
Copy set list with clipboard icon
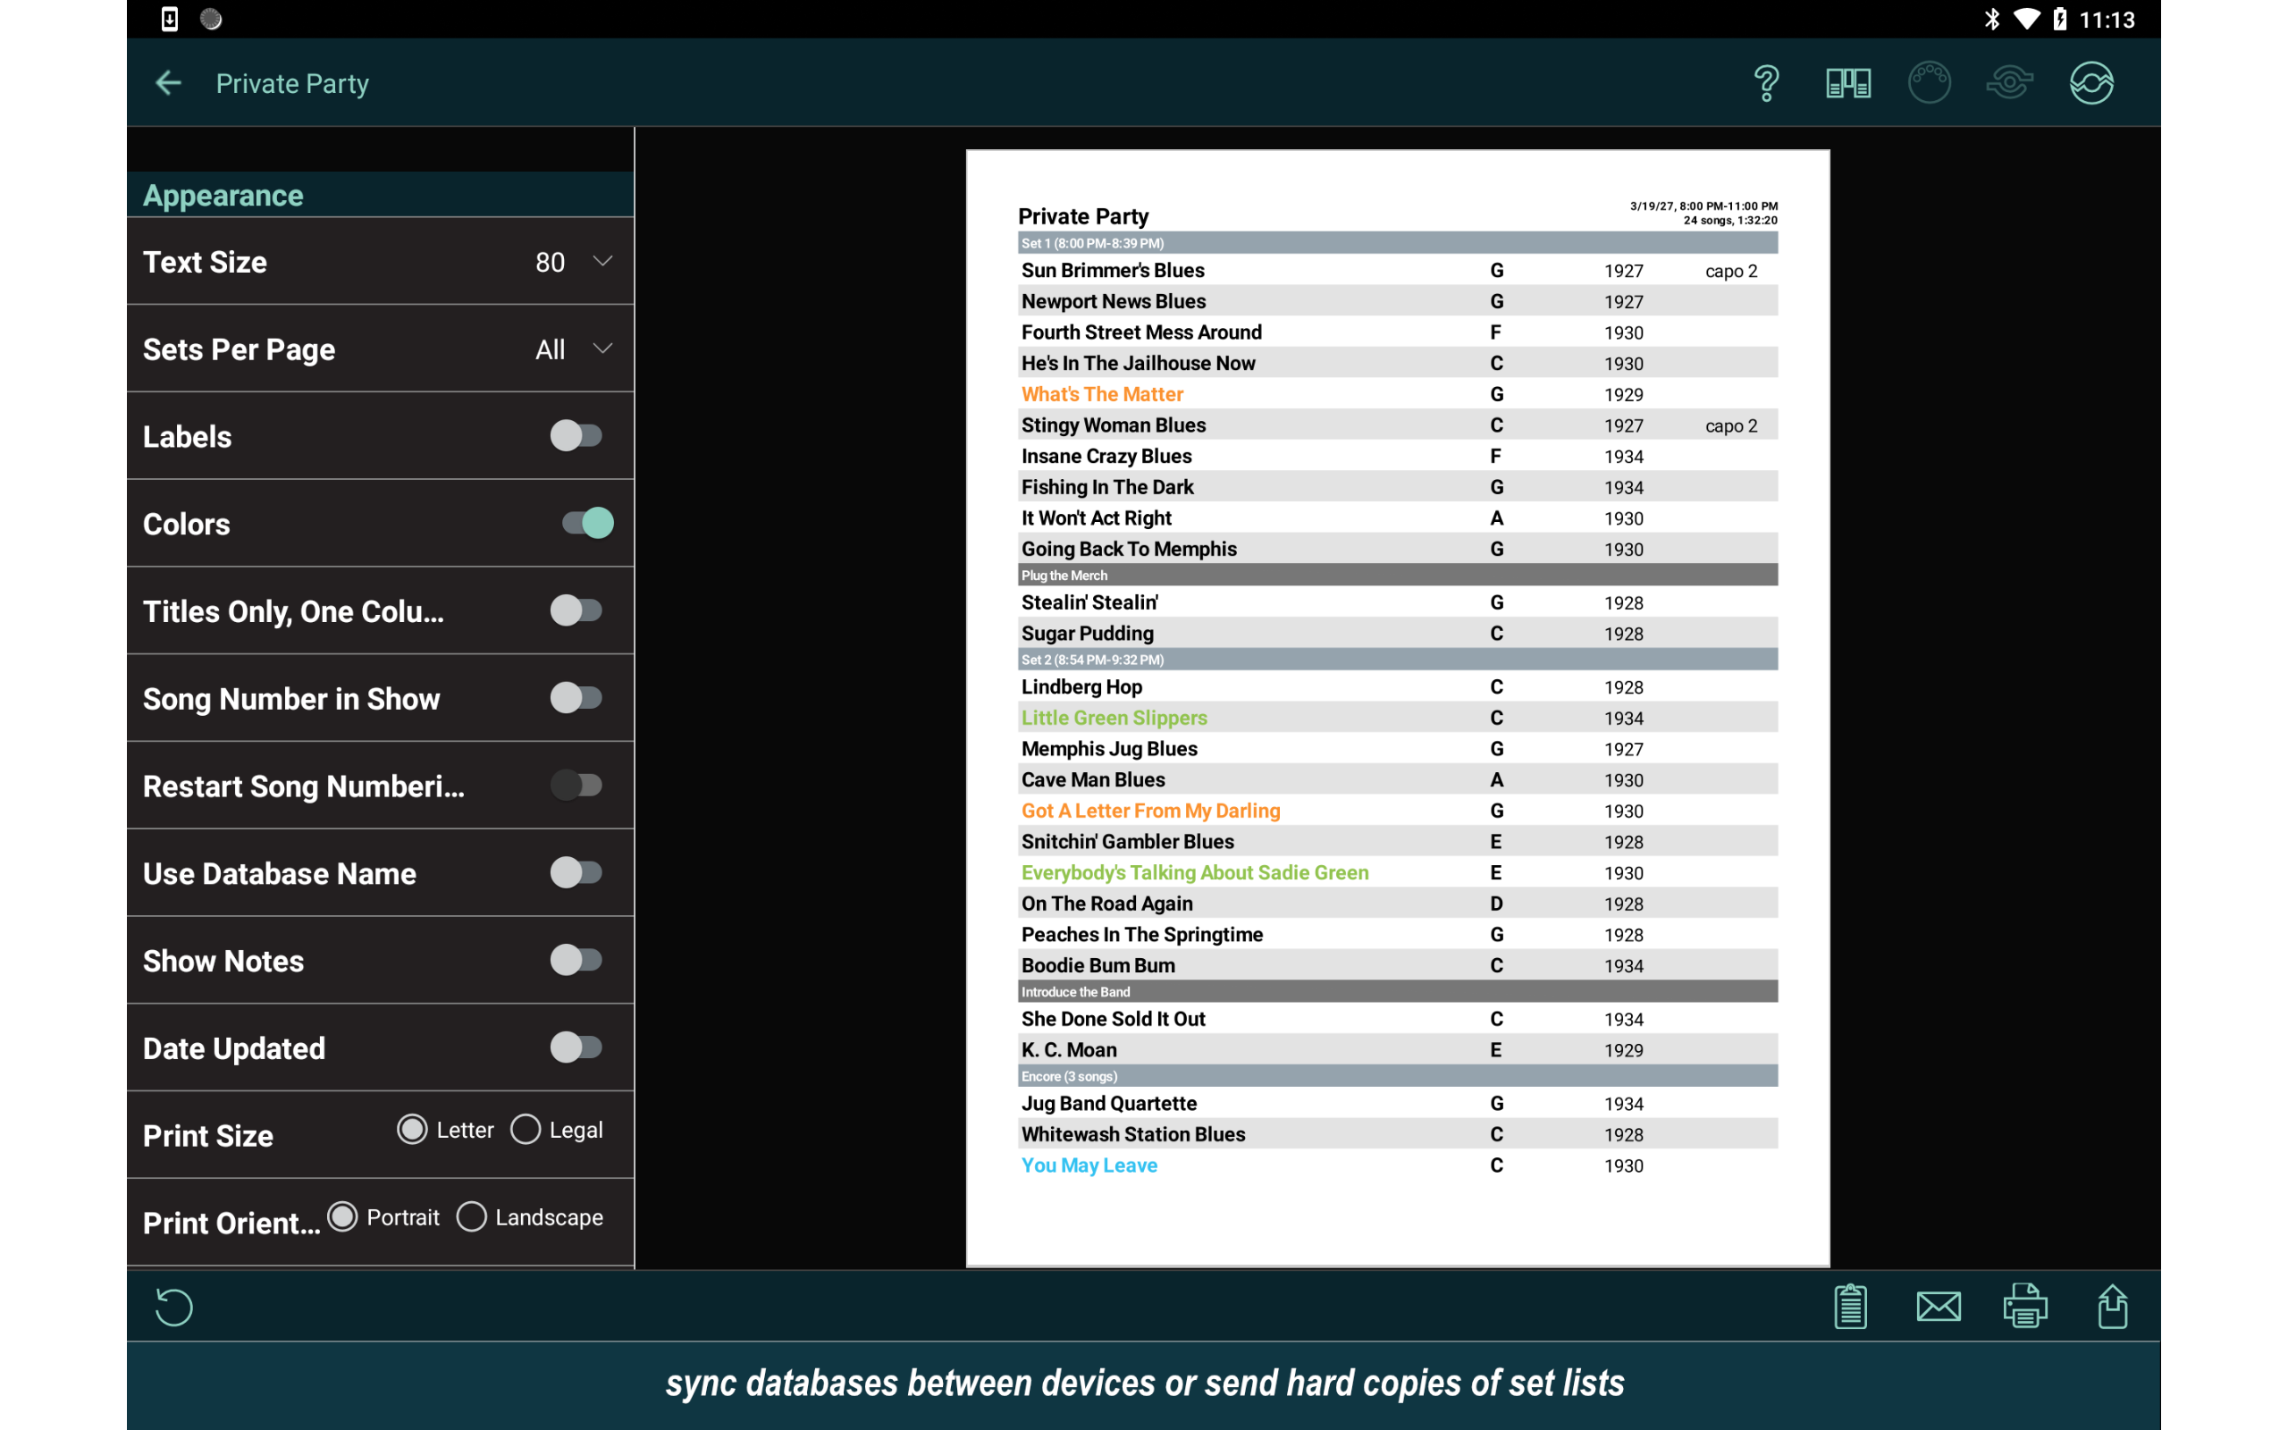(x=1849, y=1306)
